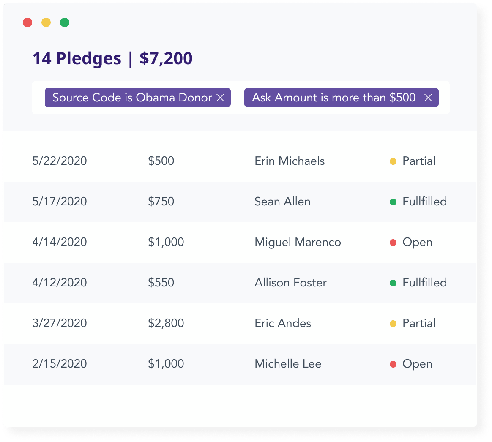Remove the Source Code is Obama Donor filter
The width and height of the screenshot is (492, 442).
coord(220,98)
